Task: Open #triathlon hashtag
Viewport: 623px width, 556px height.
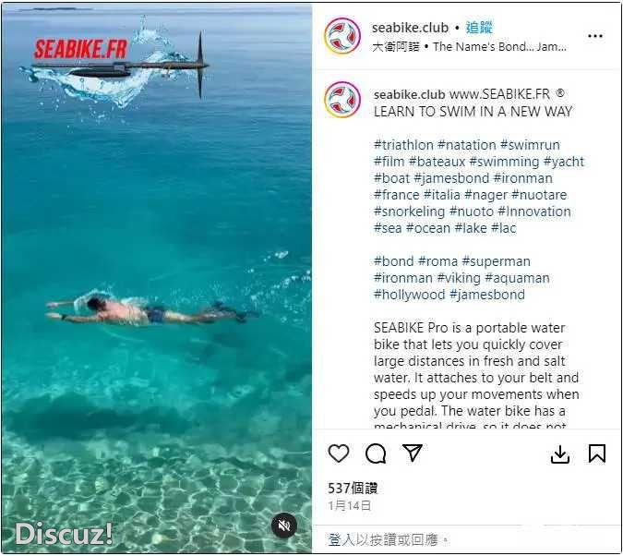Action: pyautogui.click(x=403, y=145)
